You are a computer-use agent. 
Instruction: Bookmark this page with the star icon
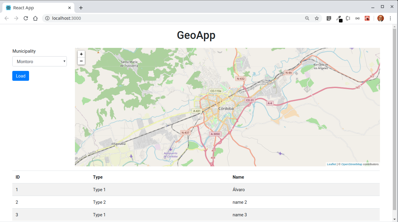click(317, 18)
